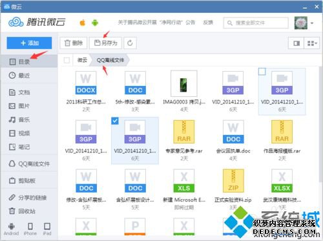Viewport: 323px width, 241px height.
Task: Click the blue 添加 add button
Action: 29,43
